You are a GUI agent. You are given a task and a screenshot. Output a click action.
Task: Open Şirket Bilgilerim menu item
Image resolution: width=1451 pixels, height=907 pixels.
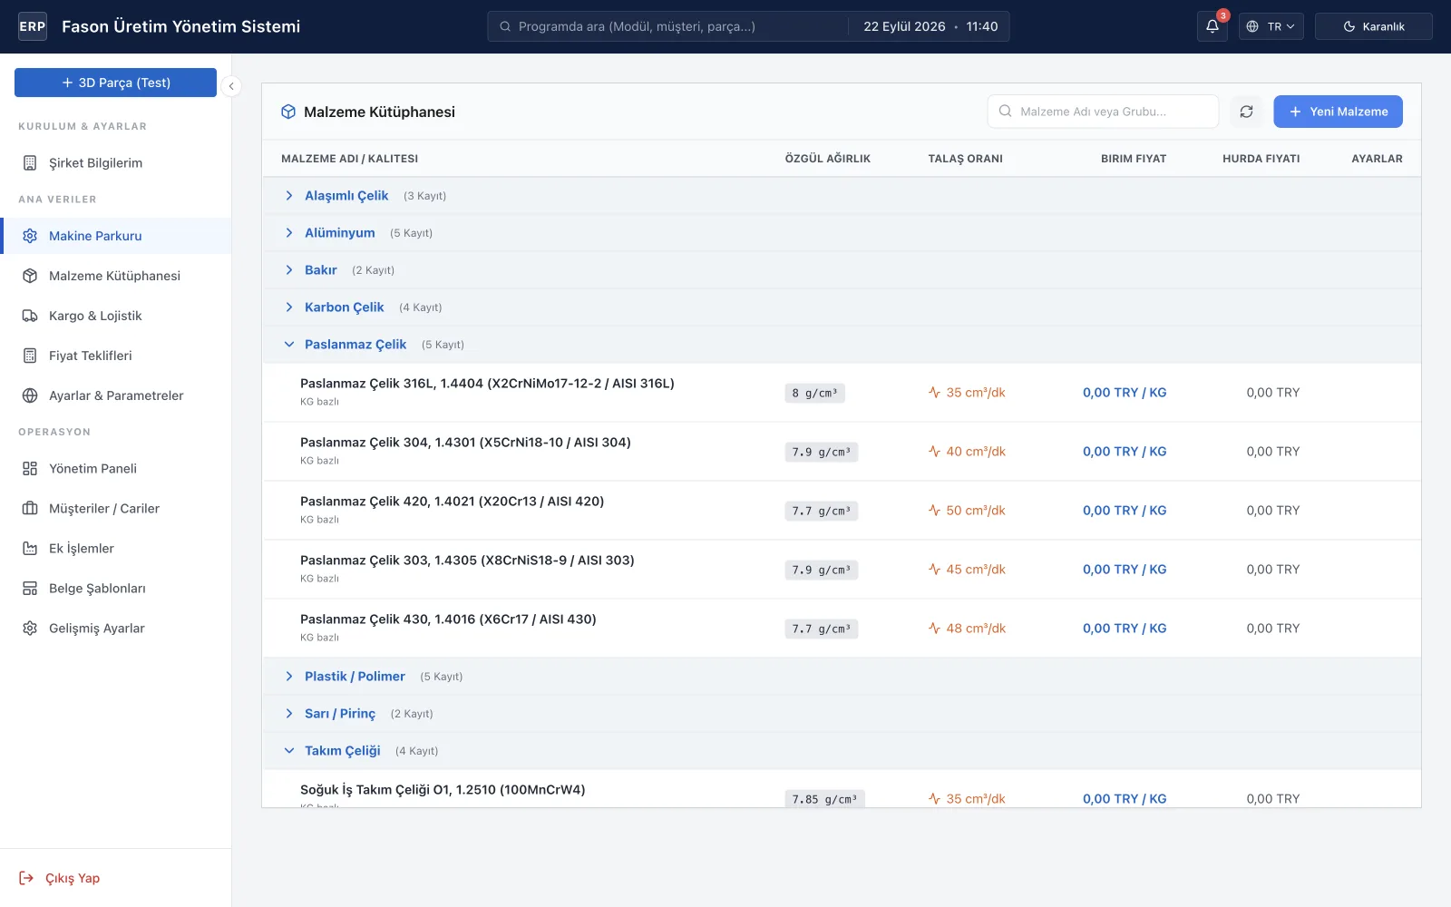click(x=116, y=163)
